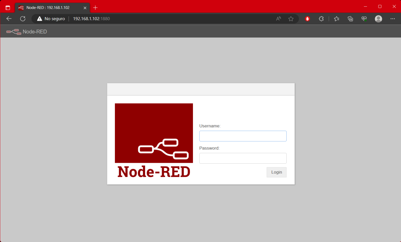The height and width of the screenshot is (242, 401).
Task: Open the Collections icon in the toolbar
Action: [350, 18]
